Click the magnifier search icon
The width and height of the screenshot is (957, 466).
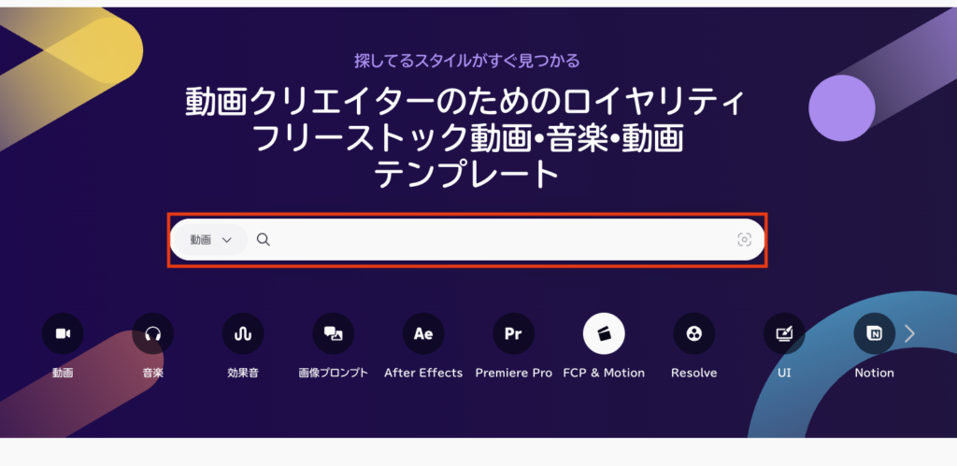pos(263,240)
